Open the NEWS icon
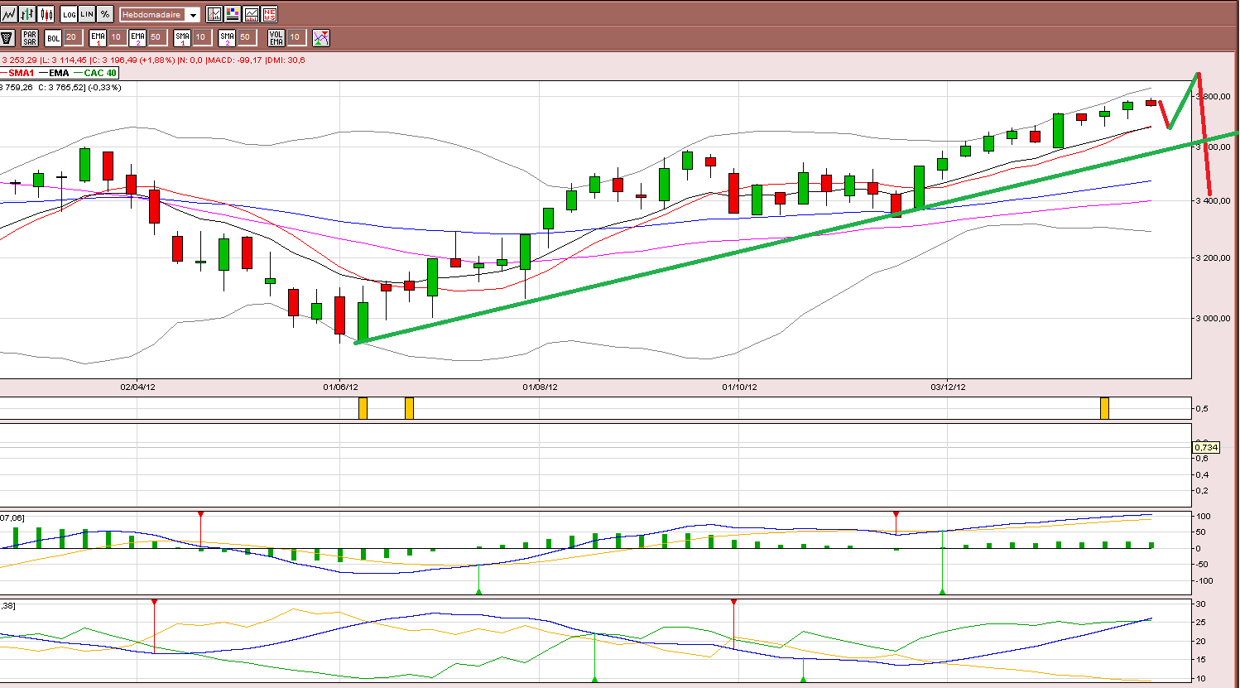Screen dimensions: 1240x688 pos(269,14)
